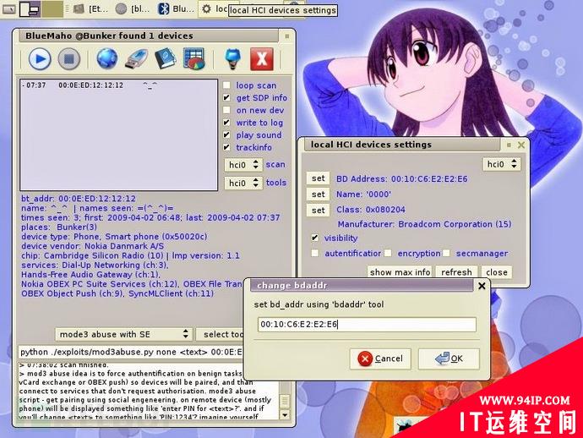Click the log panel scrollbar handle
583x438 pixels.
tap(285, 402)
